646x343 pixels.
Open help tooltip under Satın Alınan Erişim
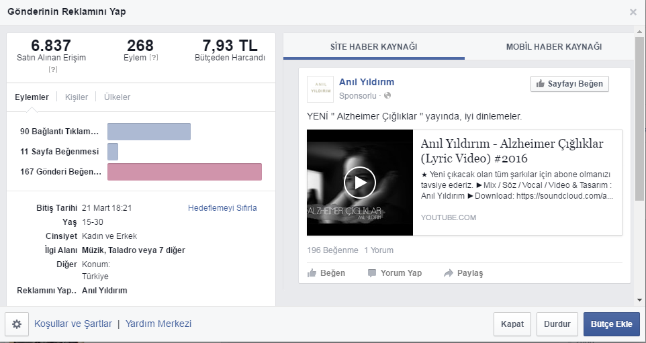point(51,69)
